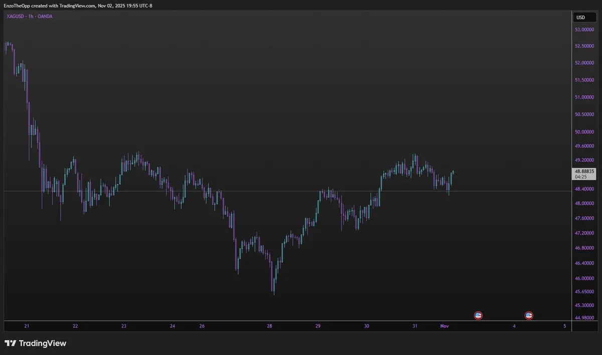Select the 46.40000 price axis label

584,263
